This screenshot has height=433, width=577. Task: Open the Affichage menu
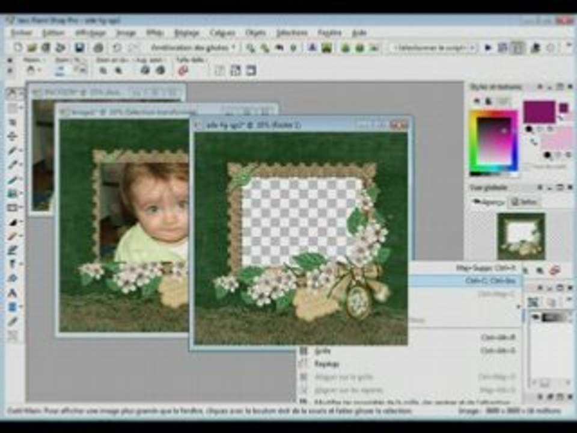(x=91, y=32)
